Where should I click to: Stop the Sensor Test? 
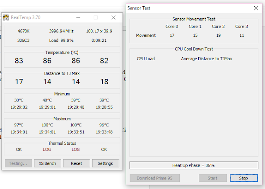click(243, 178)
